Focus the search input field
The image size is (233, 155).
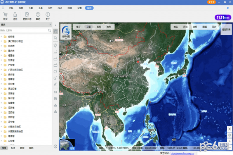pos(24,30)
